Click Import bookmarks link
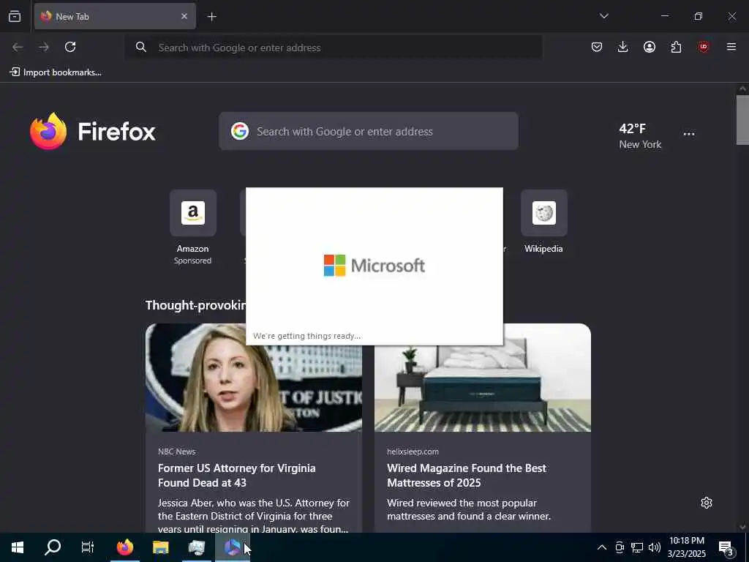 [x=56, y=72]
